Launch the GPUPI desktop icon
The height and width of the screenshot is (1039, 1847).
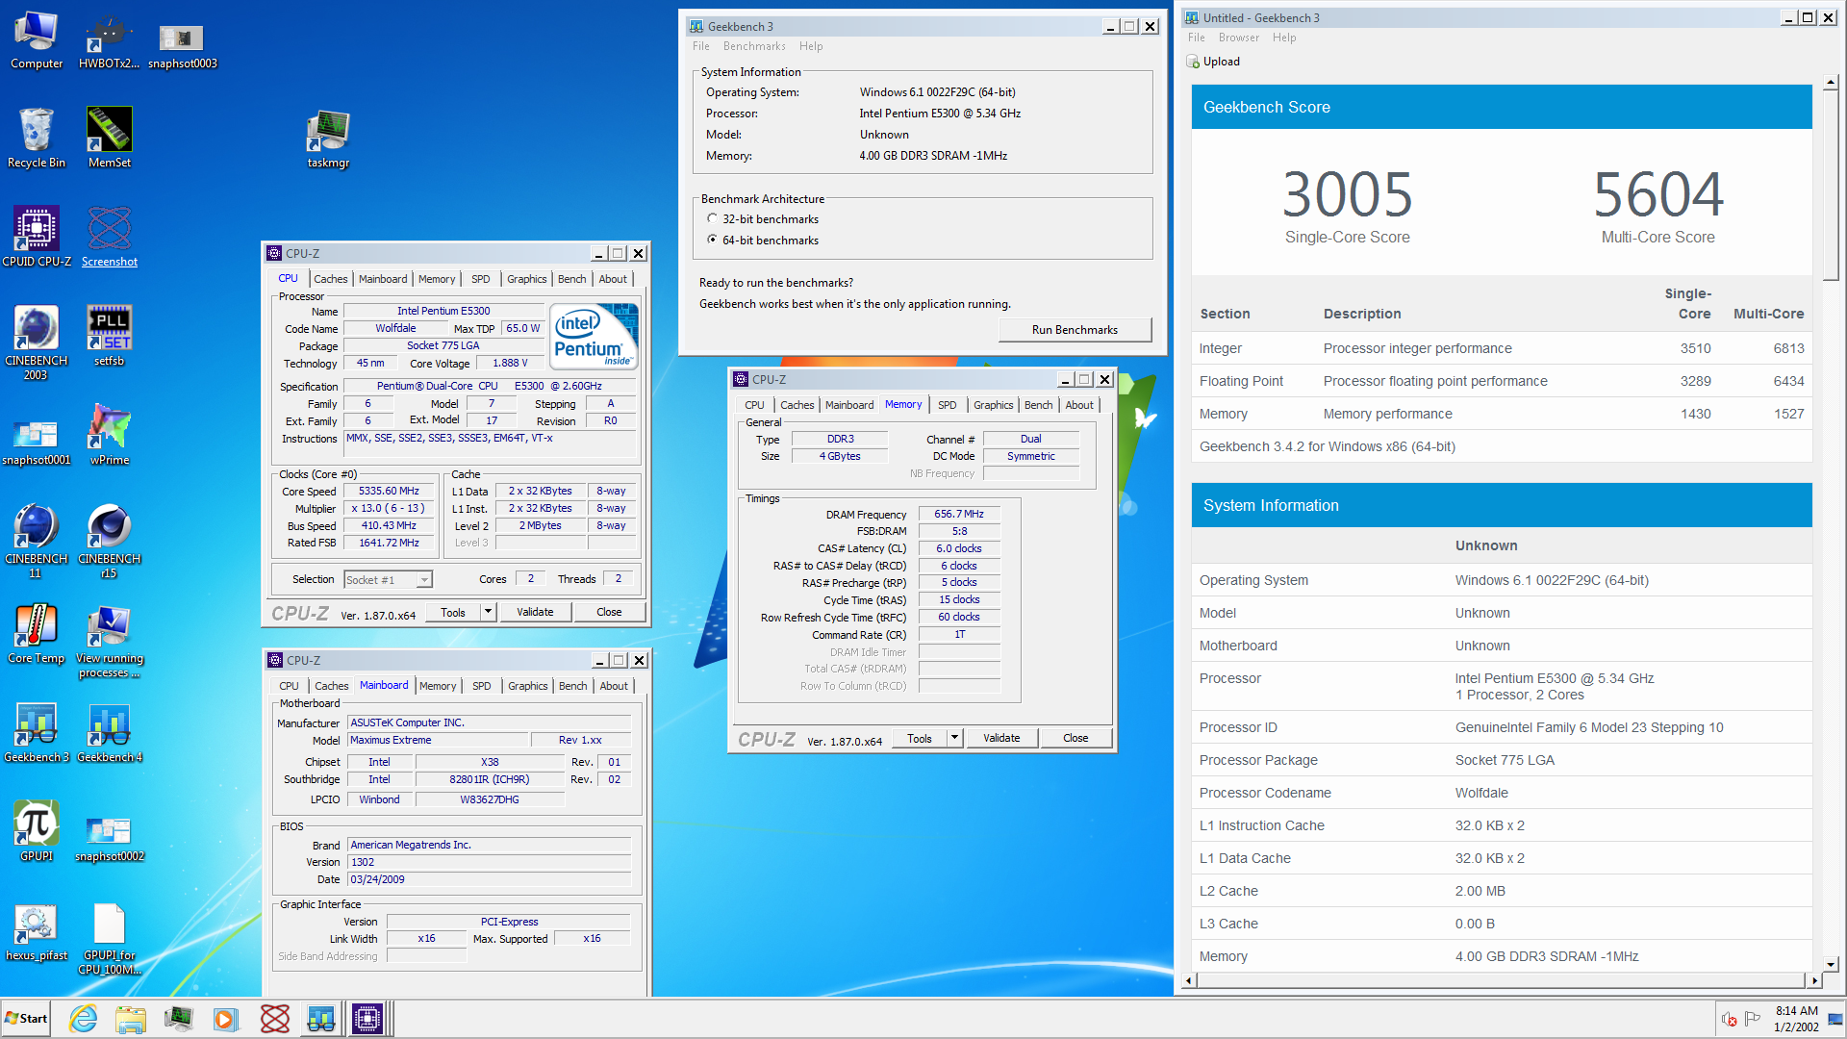37,832
